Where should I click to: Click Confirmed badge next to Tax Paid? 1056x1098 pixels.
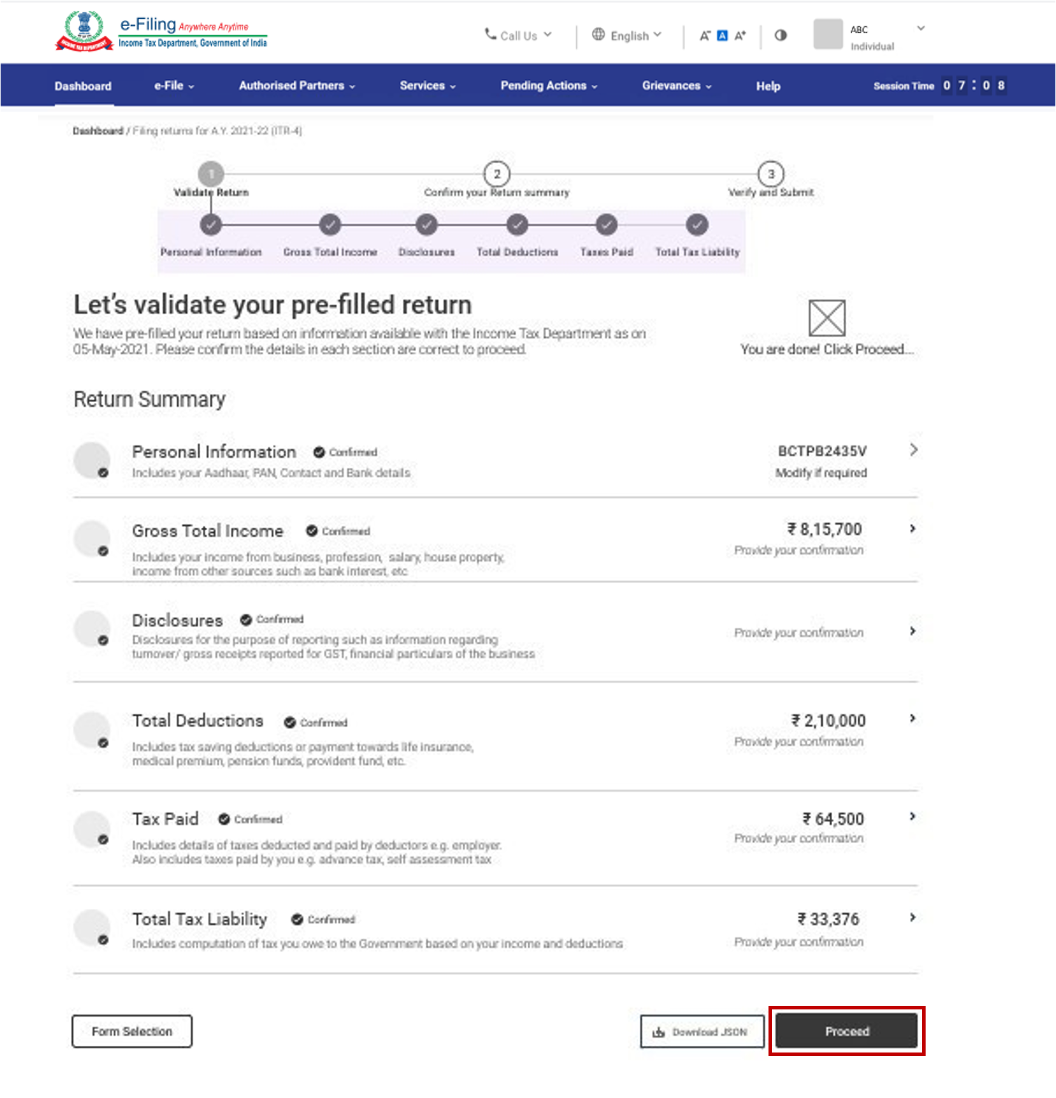coord(250,819)
